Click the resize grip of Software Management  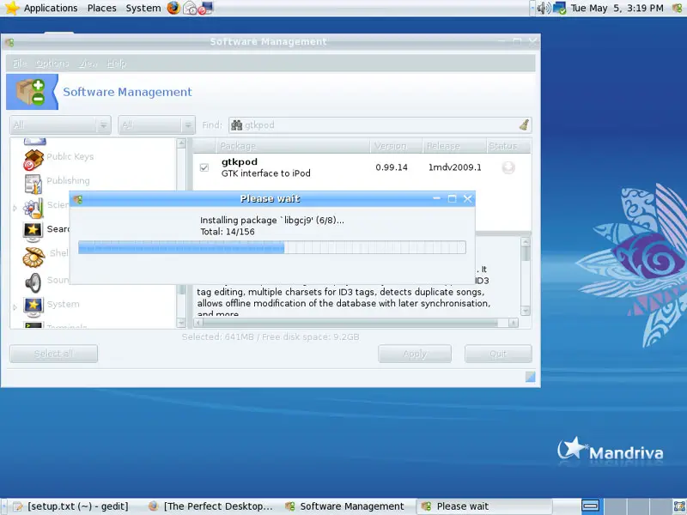[x=530, y=377]
